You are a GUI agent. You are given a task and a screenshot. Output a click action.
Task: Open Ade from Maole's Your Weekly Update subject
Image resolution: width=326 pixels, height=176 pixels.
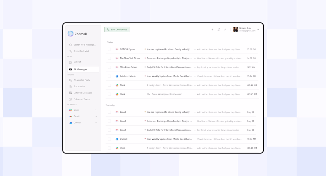pyautogui.click(x=169, y=76)
